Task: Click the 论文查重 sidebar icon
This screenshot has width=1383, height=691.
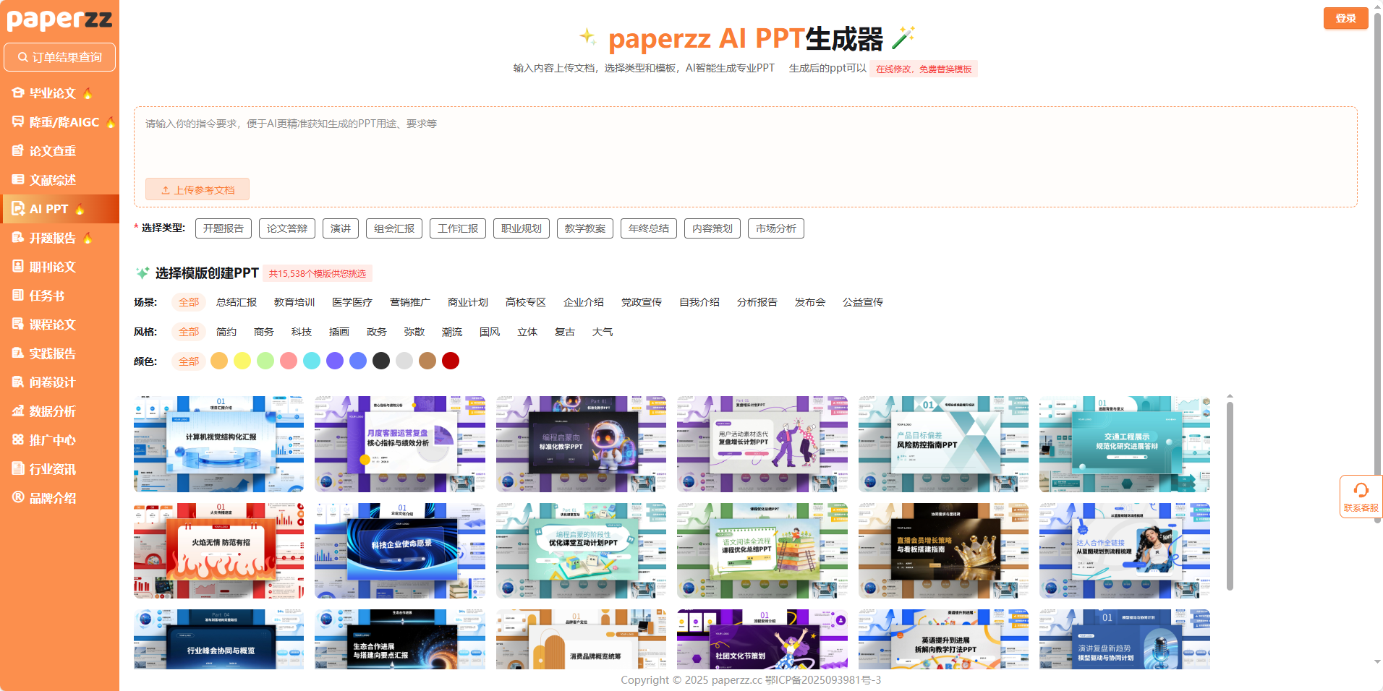Action: point(18,150)
